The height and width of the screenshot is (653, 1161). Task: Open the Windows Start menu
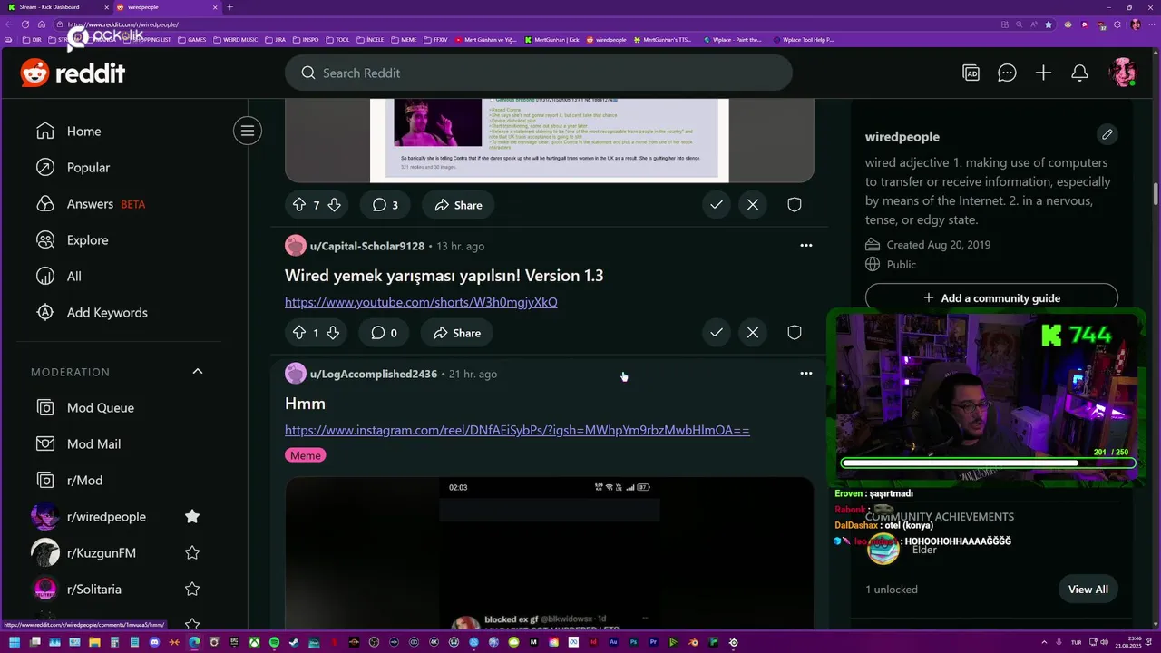coord(14,642)
